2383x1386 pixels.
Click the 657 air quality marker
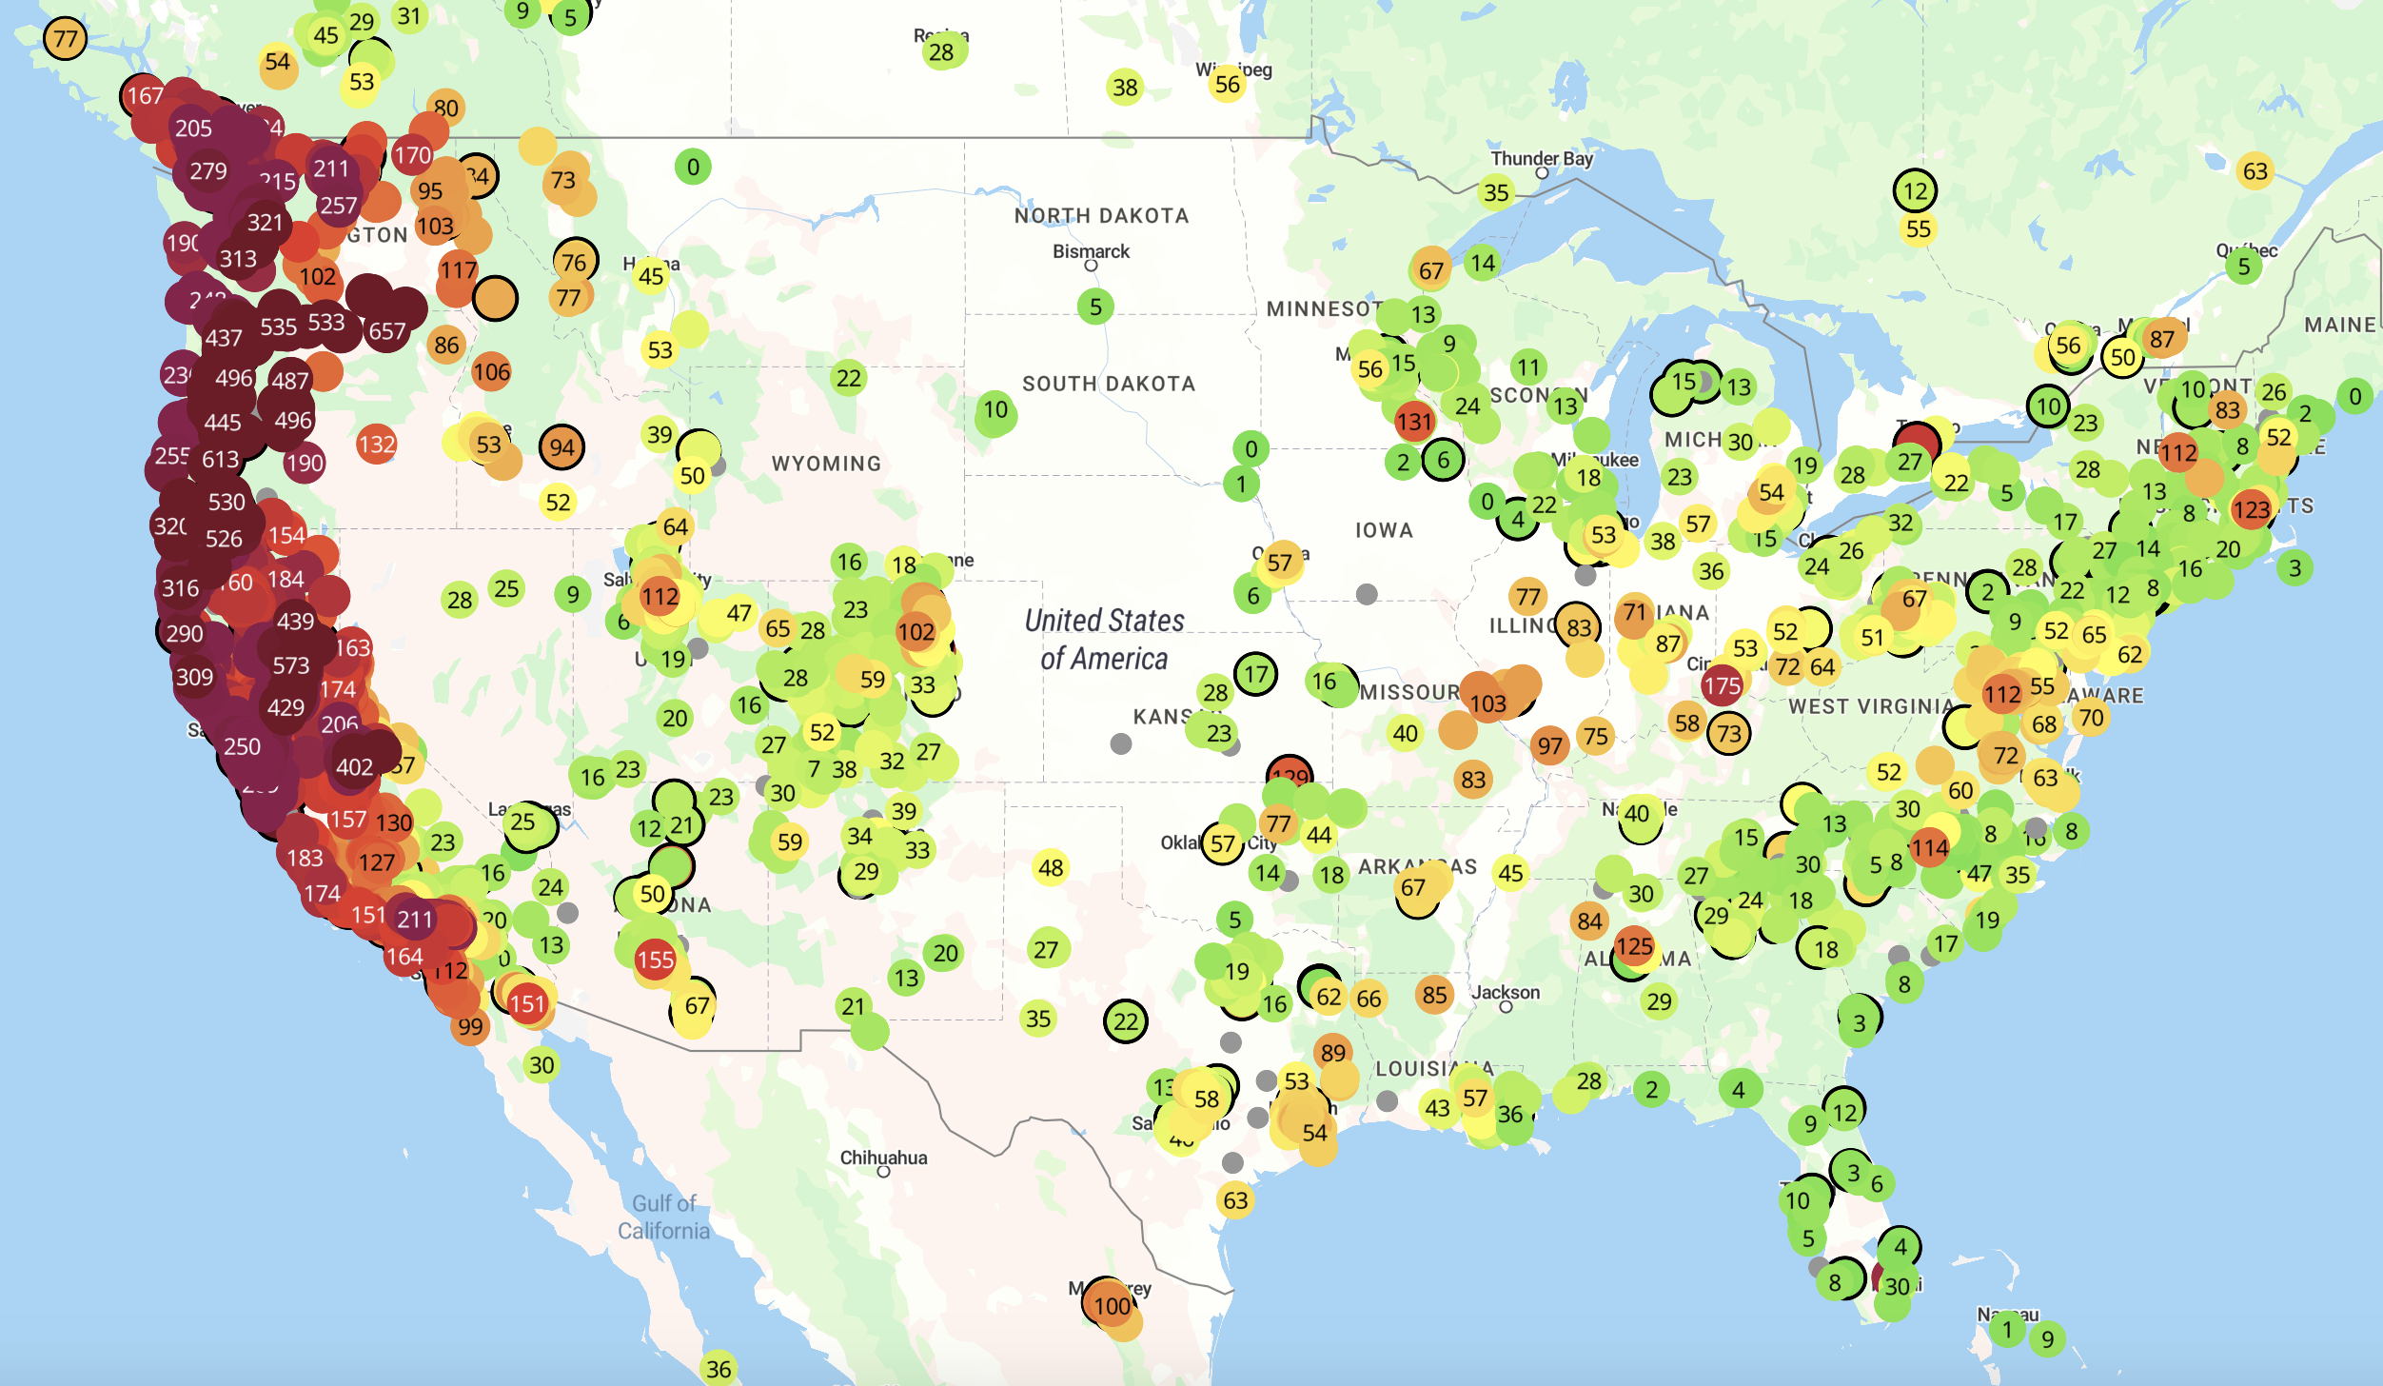pyautogui.click(x=387, y=330)
